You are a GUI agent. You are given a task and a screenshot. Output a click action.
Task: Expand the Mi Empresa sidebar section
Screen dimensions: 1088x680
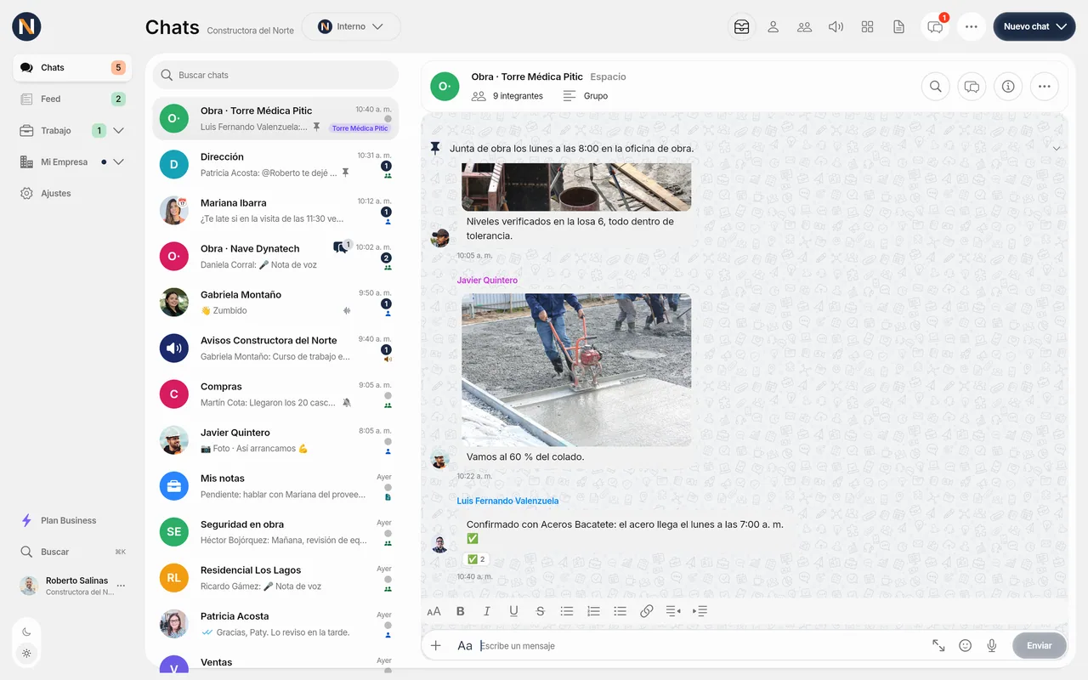pyautogui.click(x=119, y=162)
